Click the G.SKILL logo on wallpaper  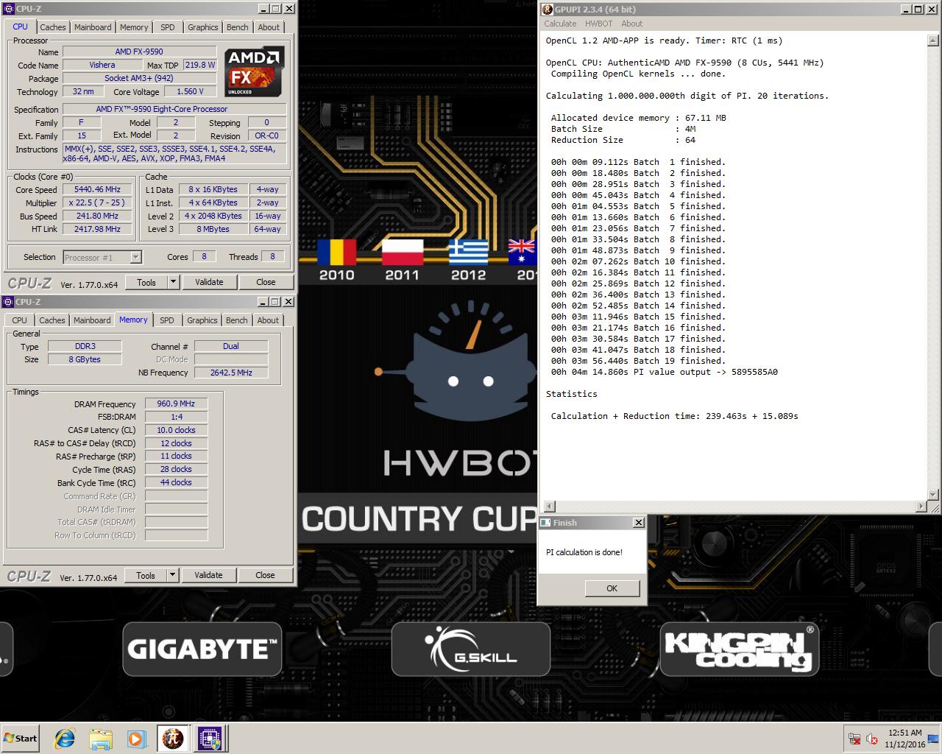(x=471, y=649)
